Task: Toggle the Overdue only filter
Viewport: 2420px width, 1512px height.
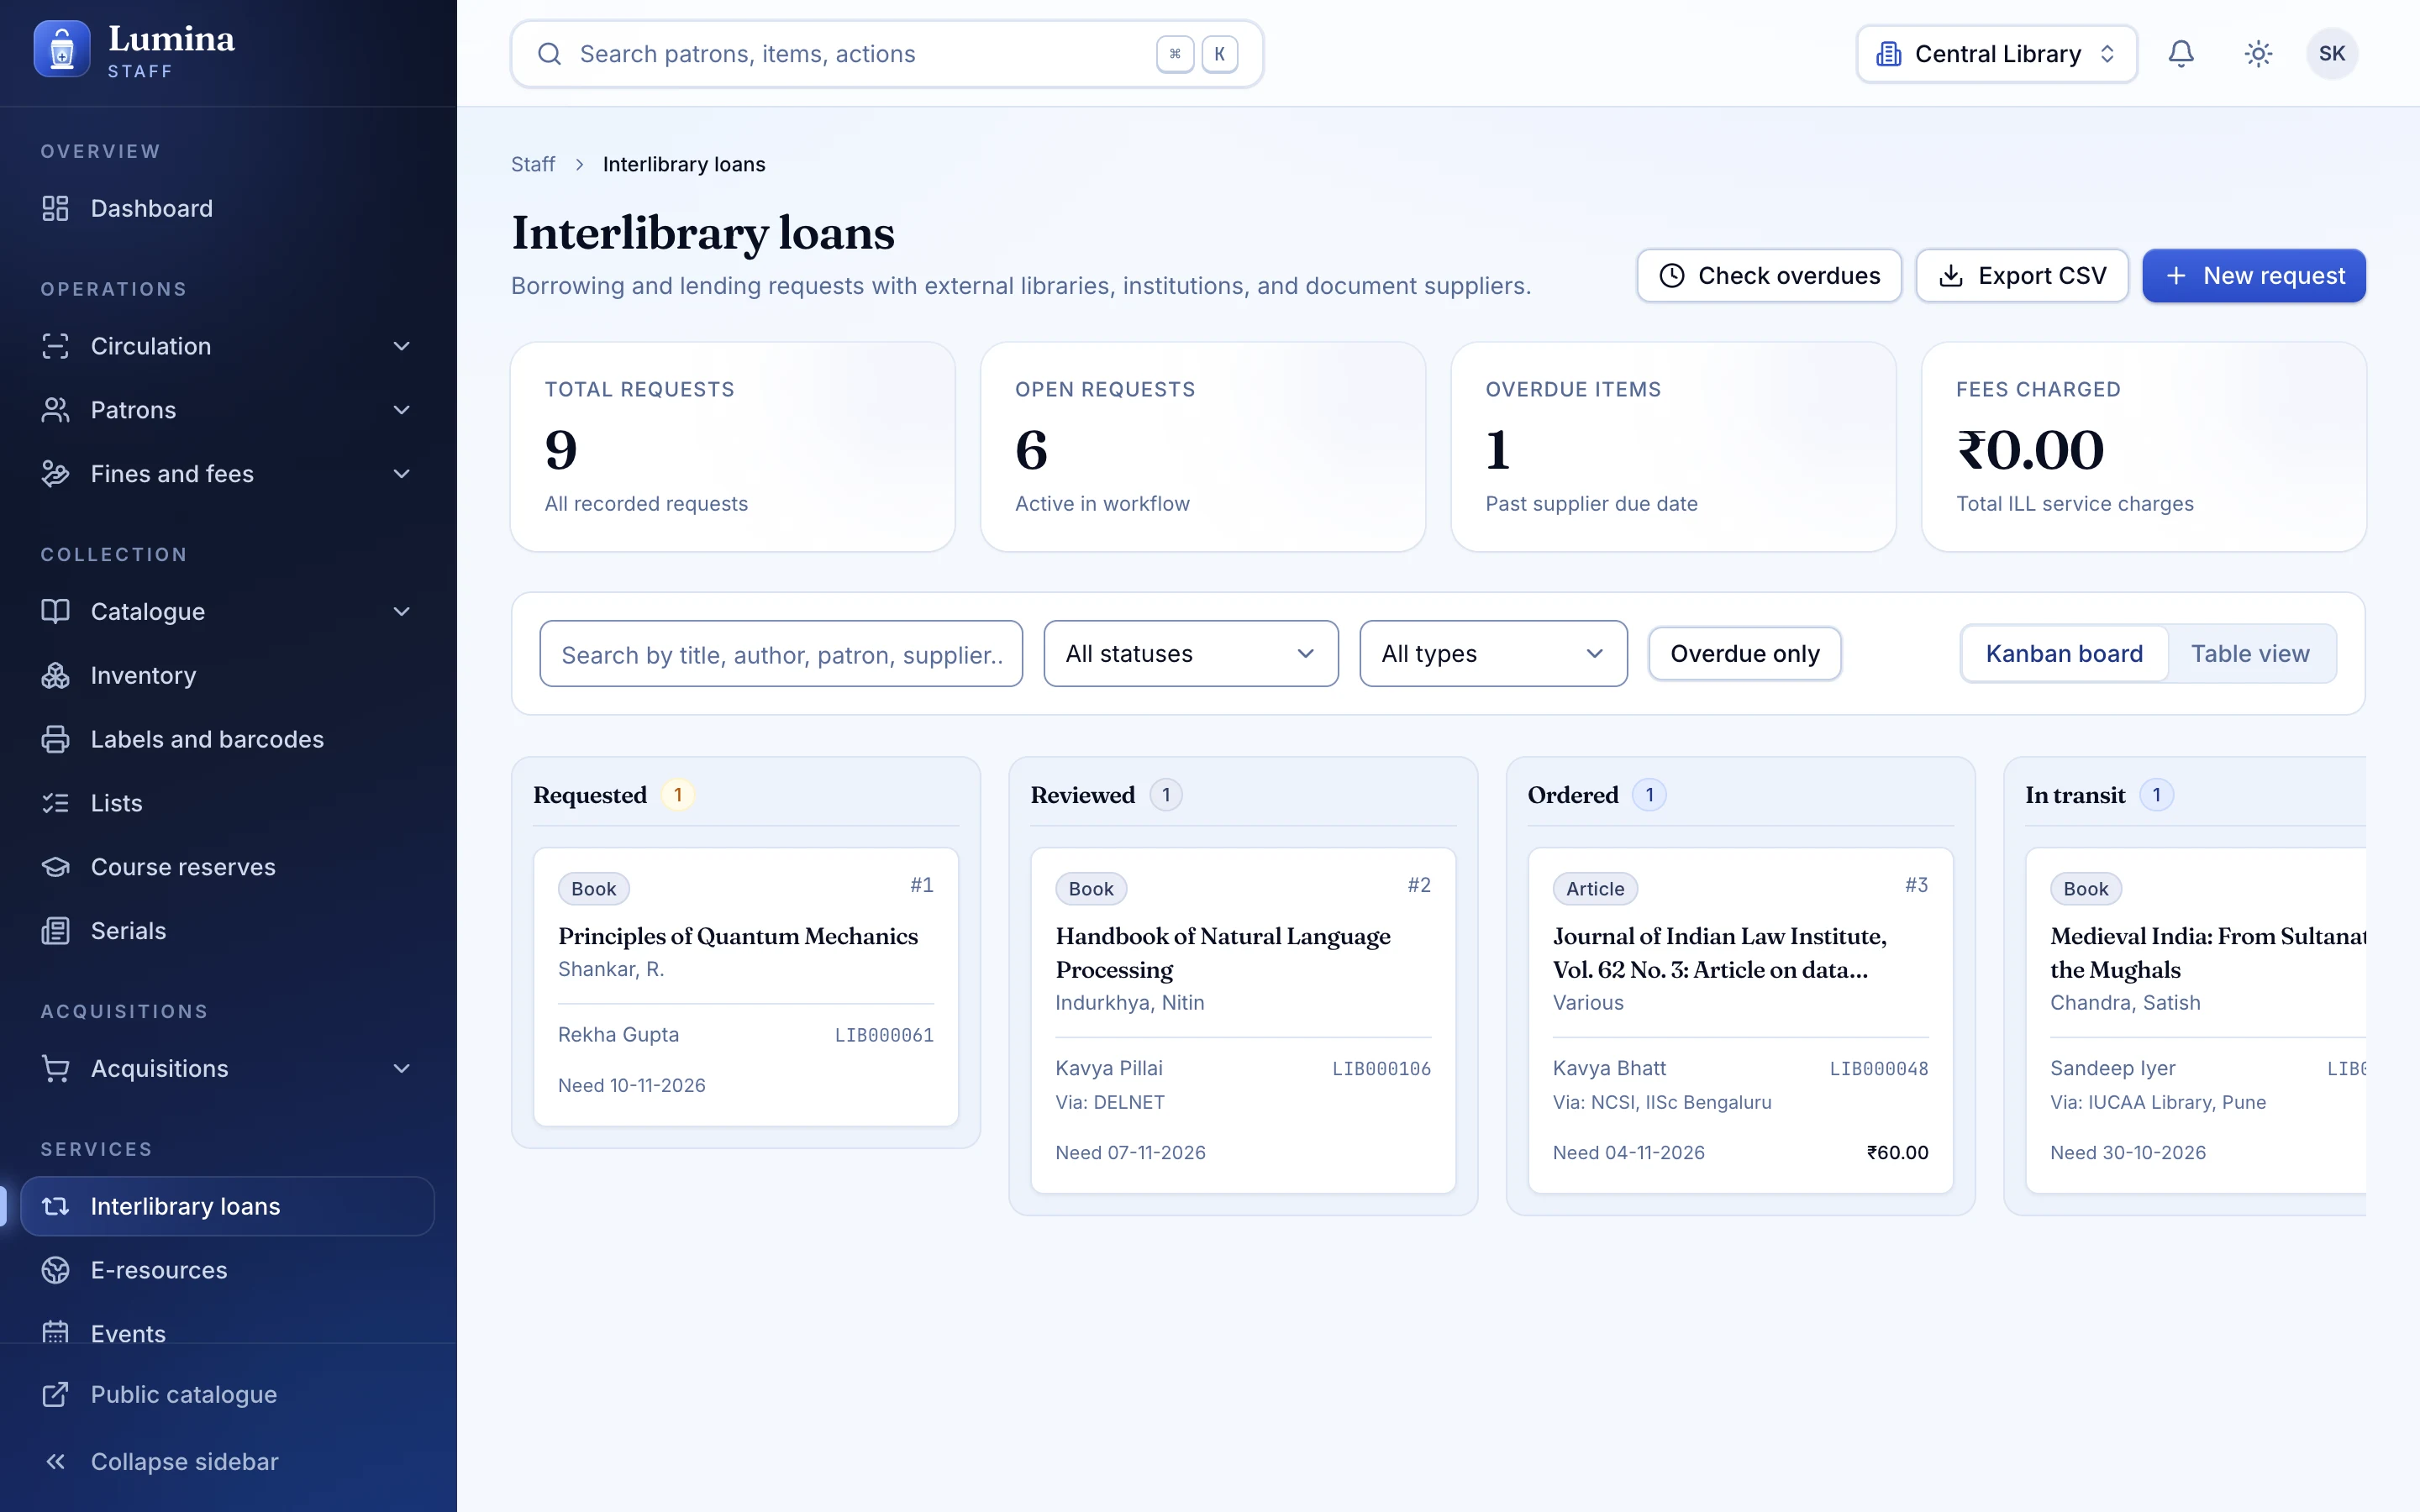Action: coord(1744,654)
